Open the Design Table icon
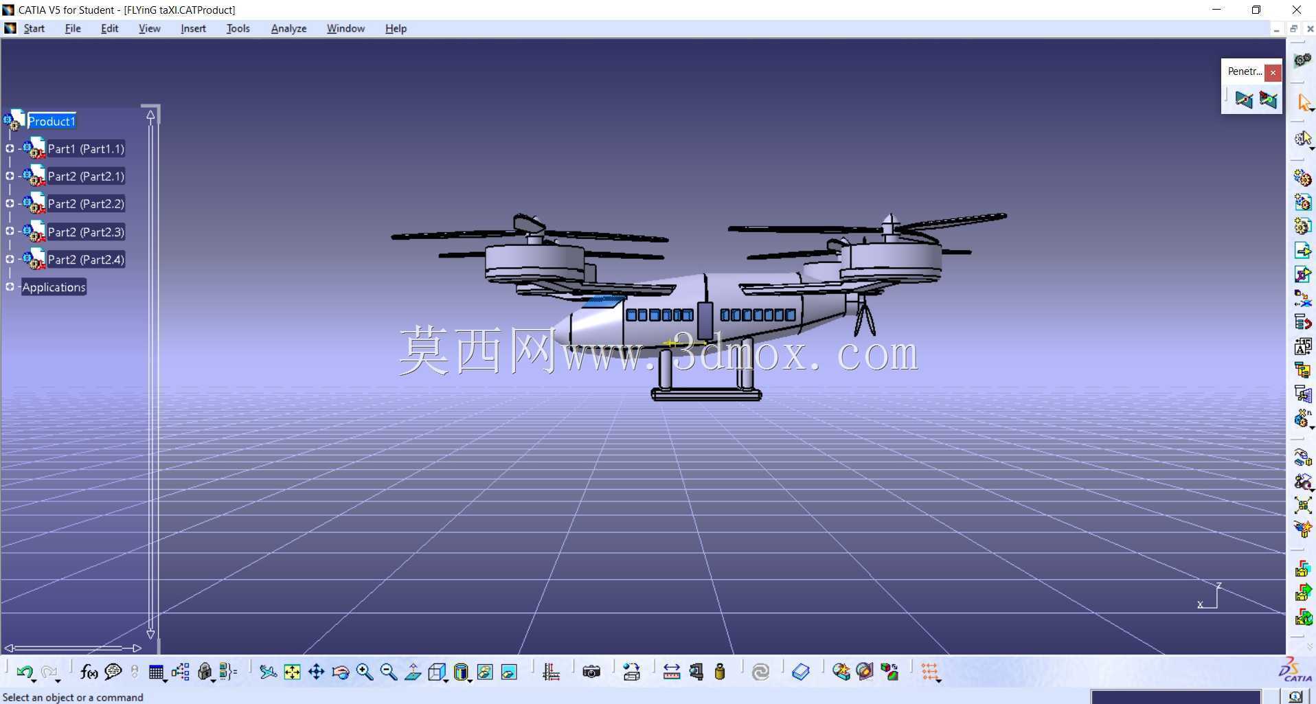The image size is (1316, 704). pos(156,672)
